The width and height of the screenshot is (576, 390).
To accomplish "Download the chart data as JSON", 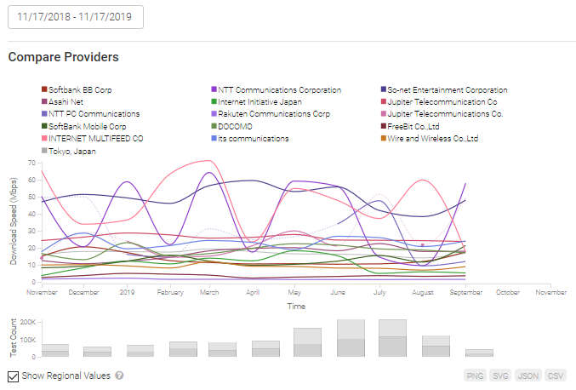I will click(528, 376).
